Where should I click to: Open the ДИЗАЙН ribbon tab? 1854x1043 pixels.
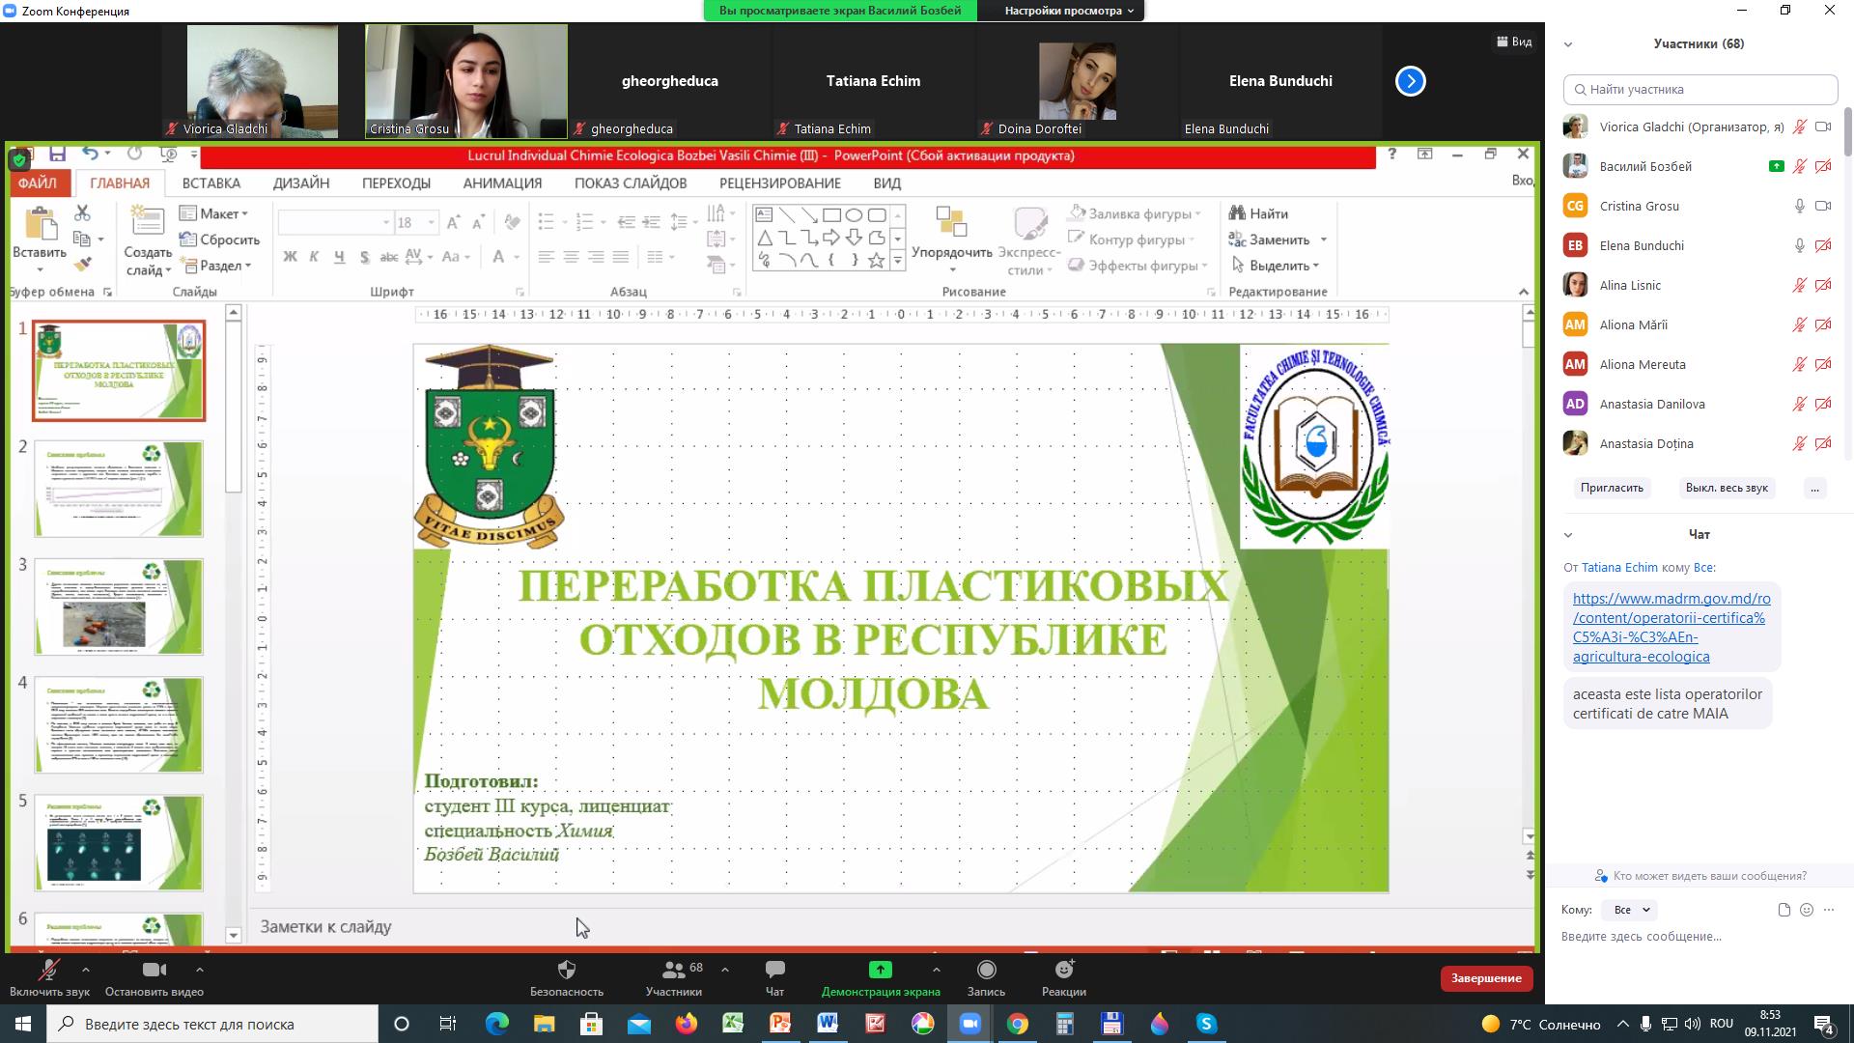click(x=301, y=183)
